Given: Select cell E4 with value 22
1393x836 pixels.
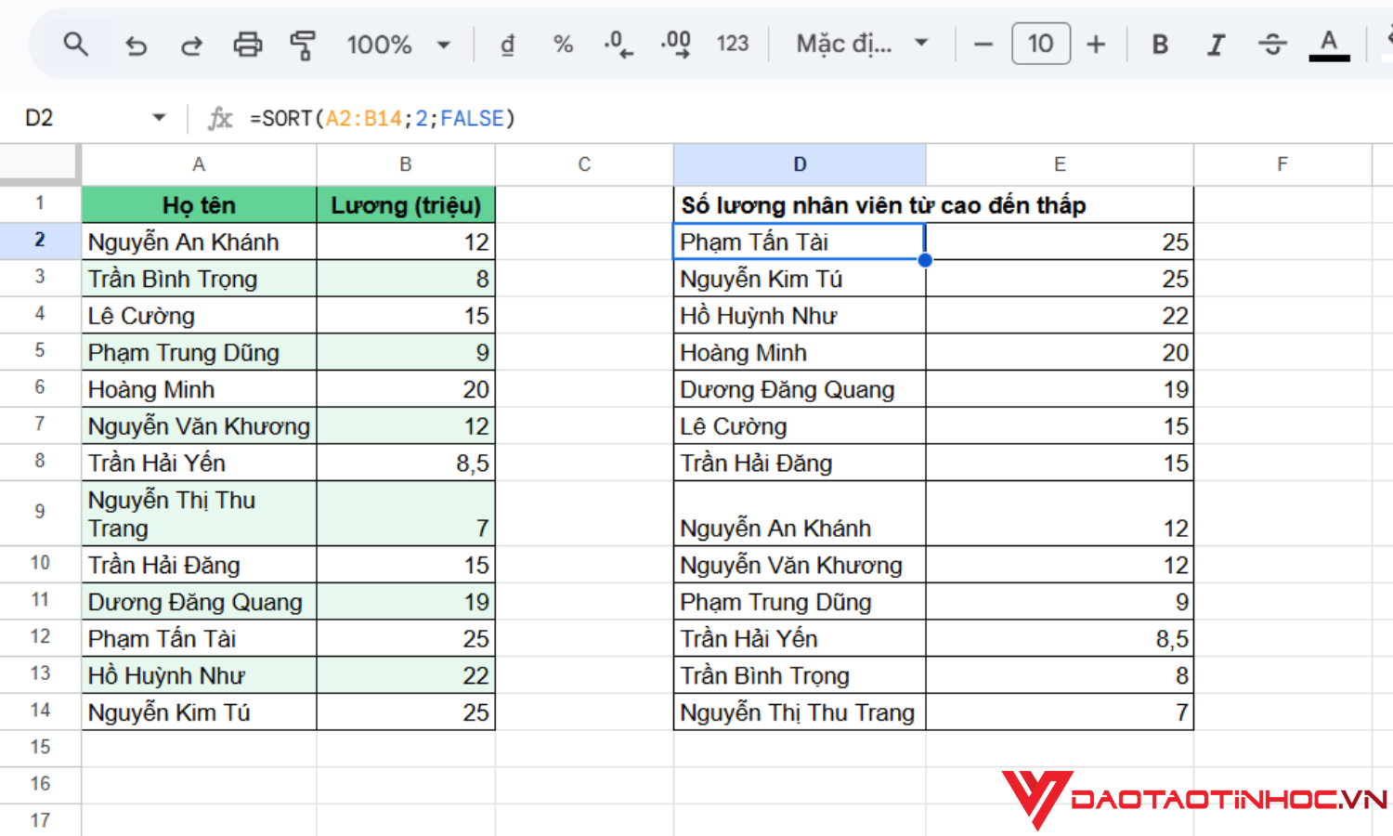Looking at the screenshot, I should click(1060, 316).
